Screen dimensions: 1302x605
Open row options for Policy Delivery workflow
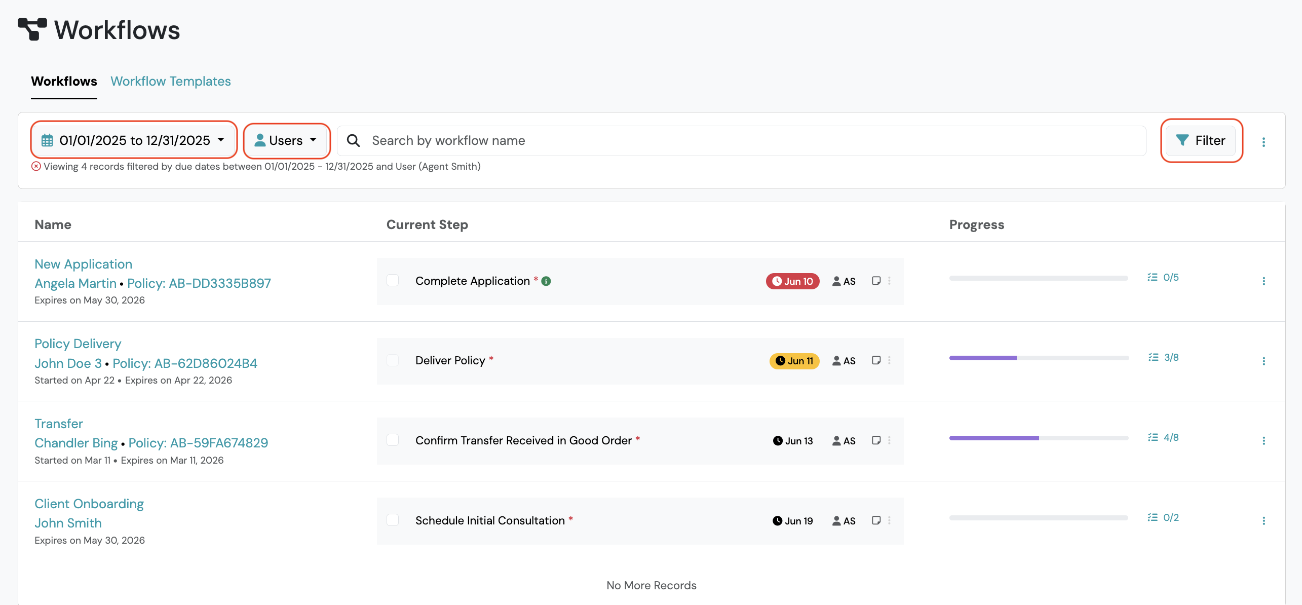(1263, 361)
